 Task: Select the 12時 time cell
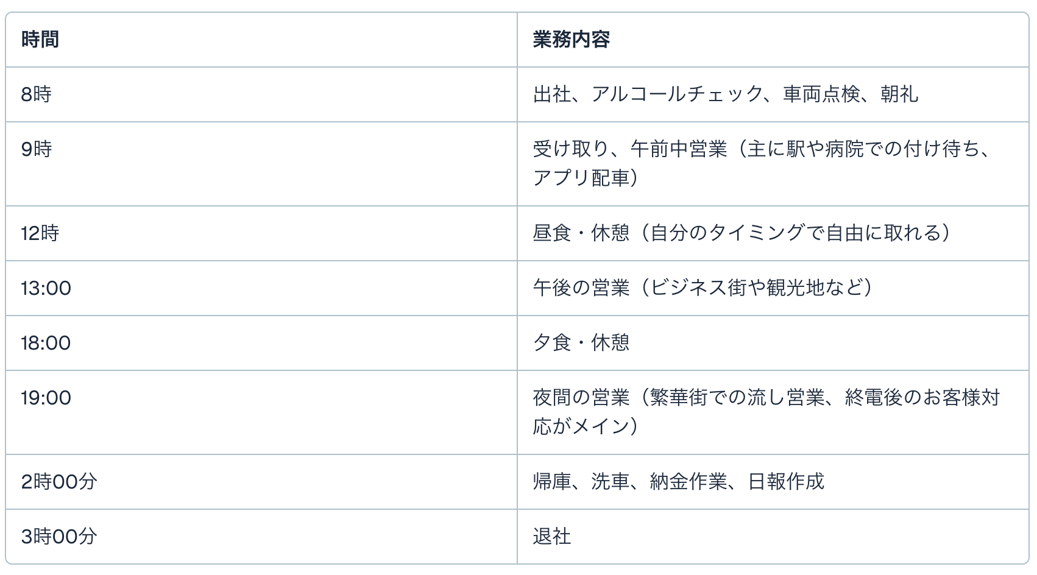click(x=40, y=233)
